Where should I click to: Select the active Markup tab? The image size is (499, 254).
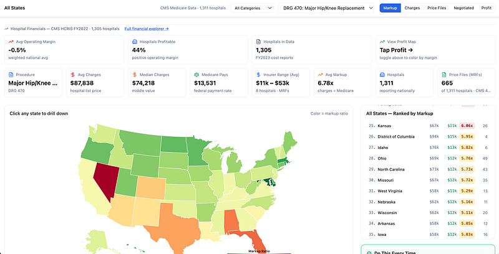pos(390,8)
